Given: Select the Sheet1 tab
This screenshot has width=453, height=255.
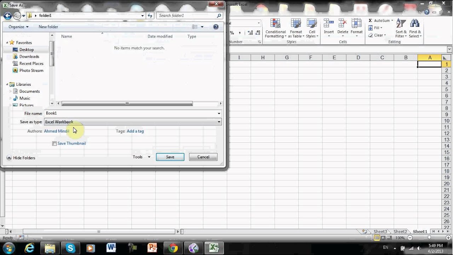Looking at the screenshot, I should [x=420, y=232].
